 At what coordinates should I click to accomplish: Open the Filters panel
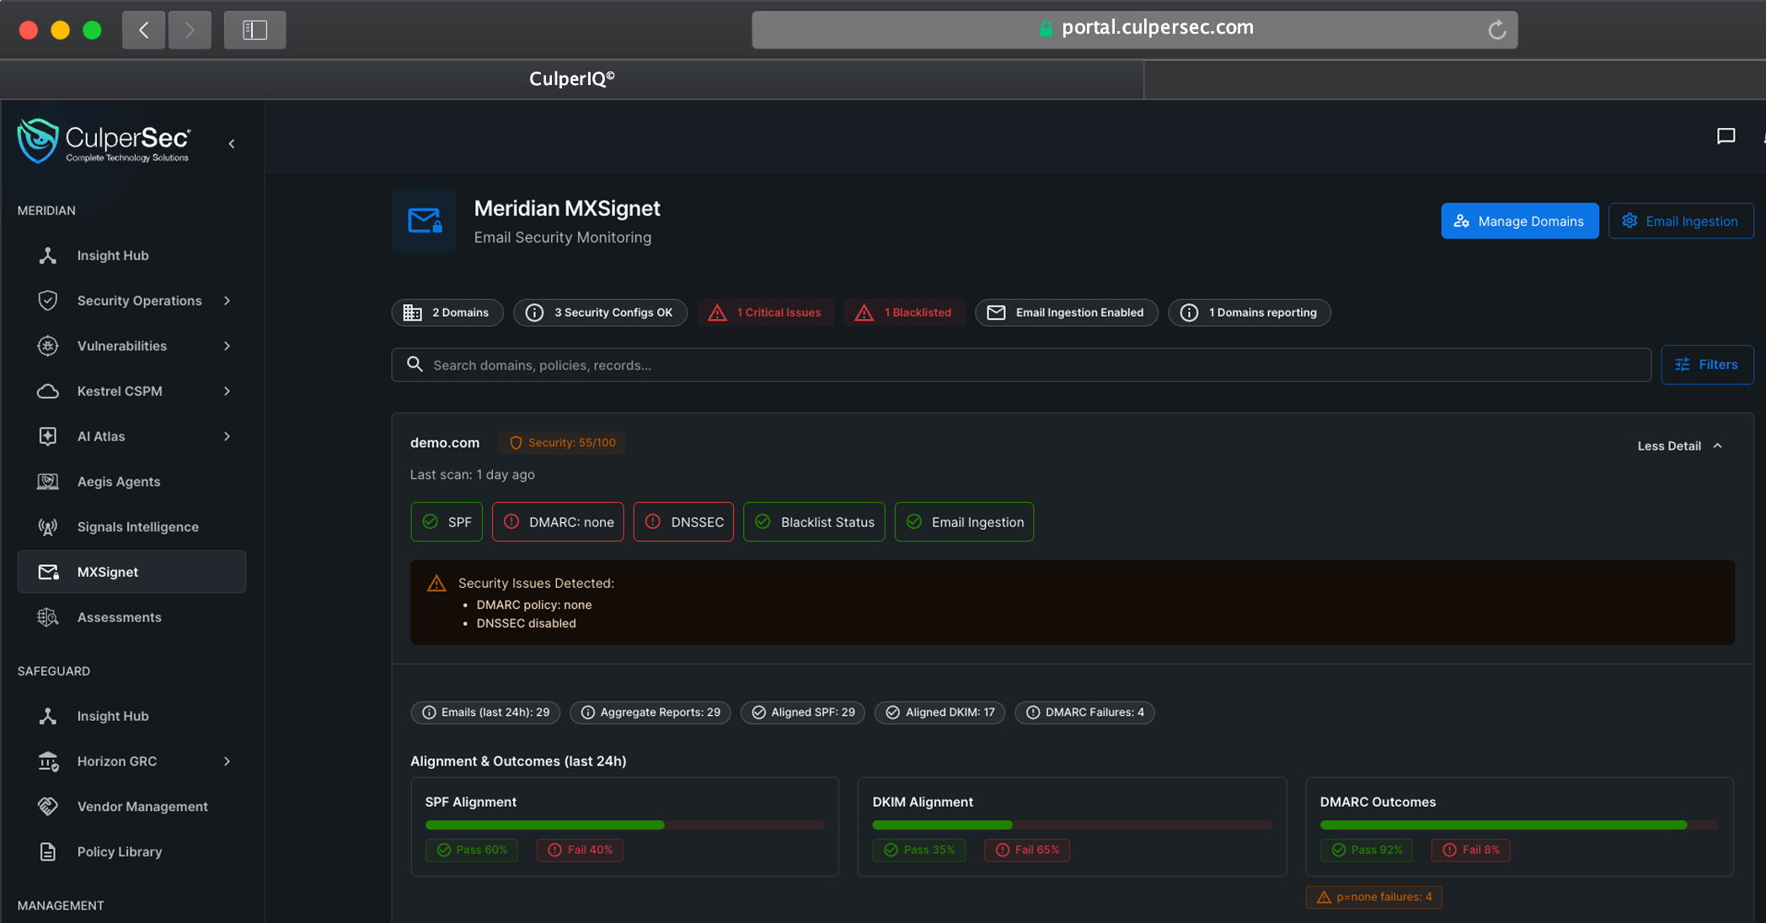[1707, 365]
